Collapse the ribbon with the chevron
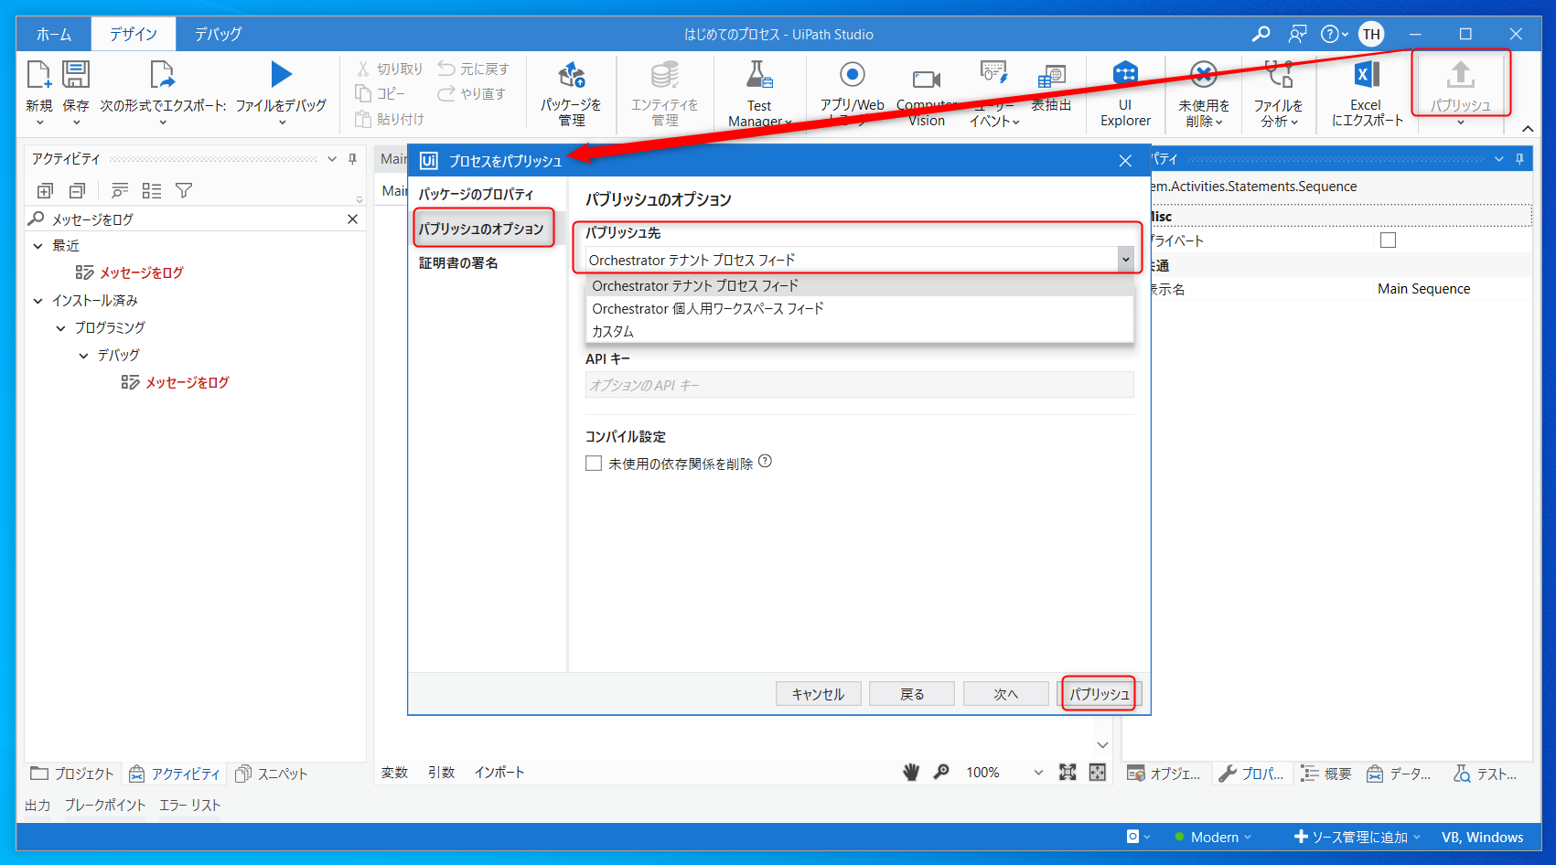This screenshot has width=1556, height=865. coord(1528,129)
